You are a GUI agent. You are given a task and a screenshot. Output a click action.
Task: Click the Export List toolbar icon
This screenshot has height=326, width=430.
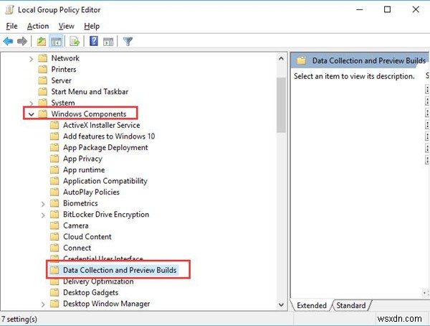click(x=75, y=42)
